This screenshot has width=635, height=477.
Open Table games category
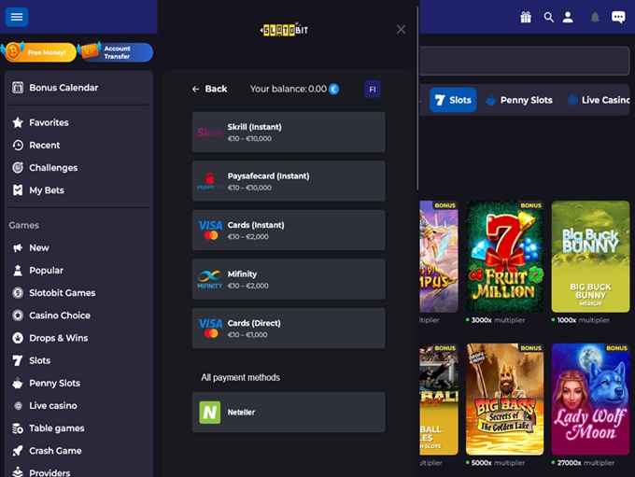[x=49, y=428]
